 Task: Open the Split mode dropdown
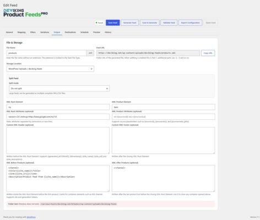point(59,89)
